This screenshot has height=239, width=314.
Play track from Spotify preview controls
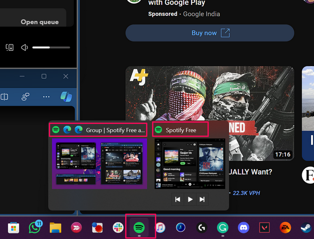[x=190, y=199]
